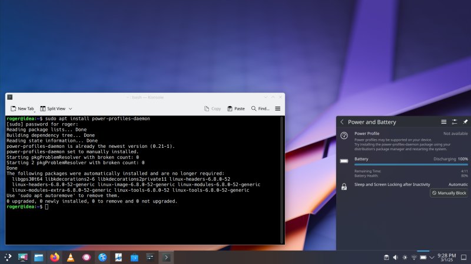Screen dimensions: 471x264
Task: Open Power and Battery configure settings icon
Action: [x=455, y=122]
